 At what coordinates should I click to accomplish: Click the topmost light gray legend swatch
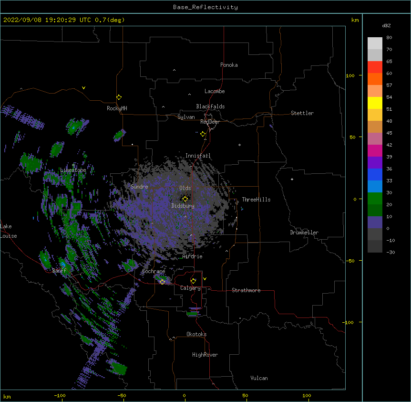pyautogui.click(x=375, y=43)
